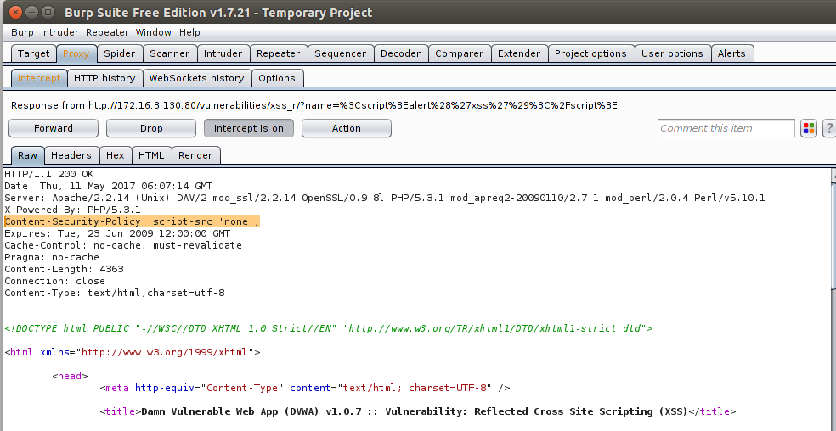Open the Decoder tab
The width and height of the screenshot is (836, 431).
pos(400,53)
